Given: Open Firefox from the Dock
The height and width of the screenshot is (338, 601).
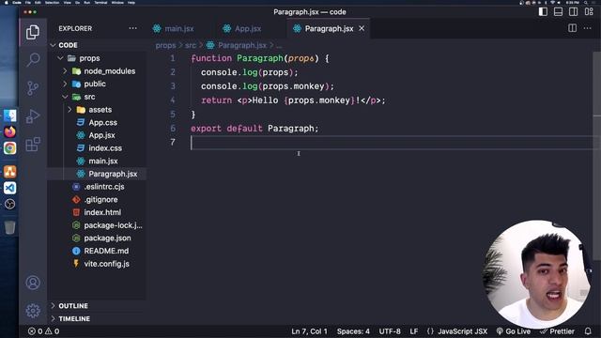Looking at the screenshot, I should click(10, 131).
